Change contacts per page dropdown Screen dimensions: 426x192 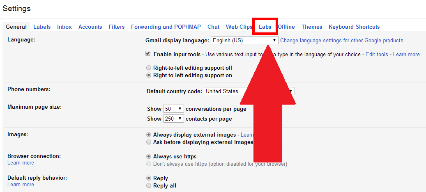coord(174,119)
